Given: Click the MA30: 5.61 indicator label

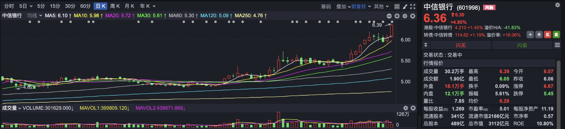Looking at the screenshot, I should [152, 16].
